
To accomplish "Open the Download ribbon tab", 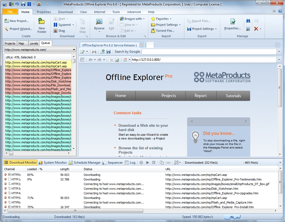I will [65, 12].
